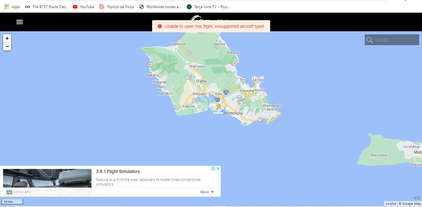Click the route 72 marker
Viewport: 422px width, 207px height.
click(260, 119)
